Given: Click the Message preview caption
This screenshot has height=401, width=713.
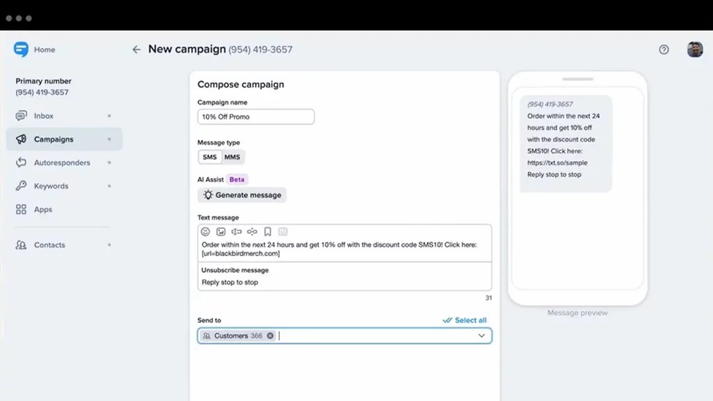Looking at the screenshot, I should tap(577, 313).
